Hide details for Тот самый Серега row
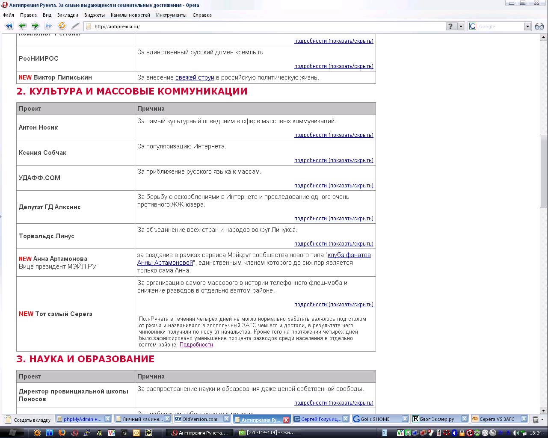Screen dimensions: 548x438 pyautogui.click(x=334, y=305)
